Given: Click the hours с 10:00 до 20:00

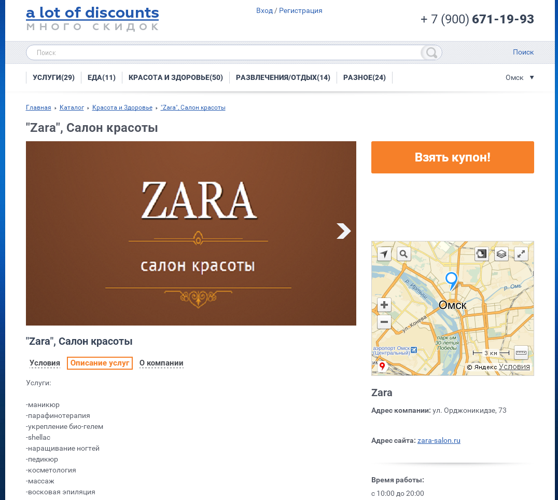Looking at the screenshot, I should [398, 494].
